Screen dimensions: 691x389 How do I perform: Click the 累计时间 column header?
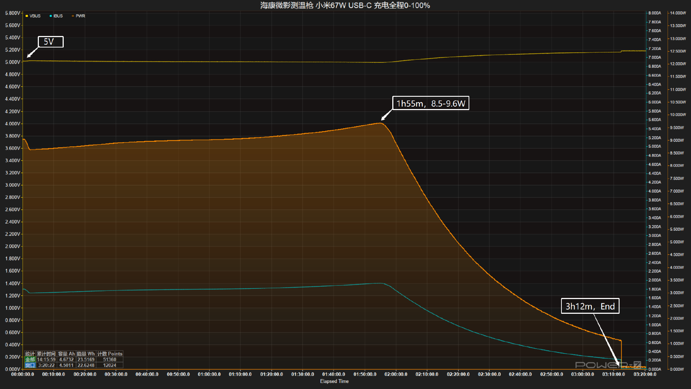pos(46,354)
